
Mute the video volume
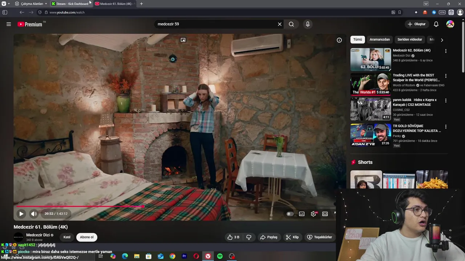pos(34,214)
